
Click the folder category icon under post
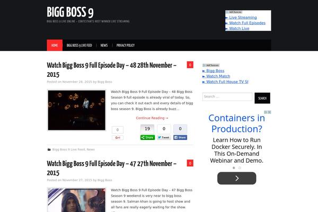click(49, 149)
